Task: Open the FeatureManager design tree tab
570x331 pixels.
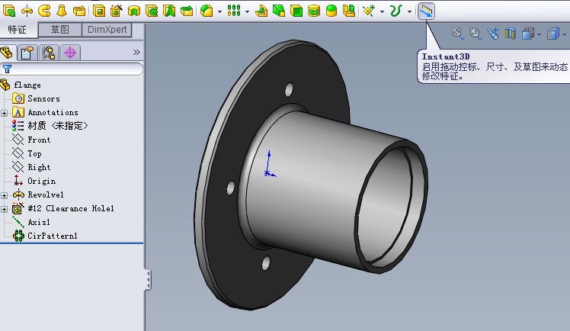Action: coord(8,53)
